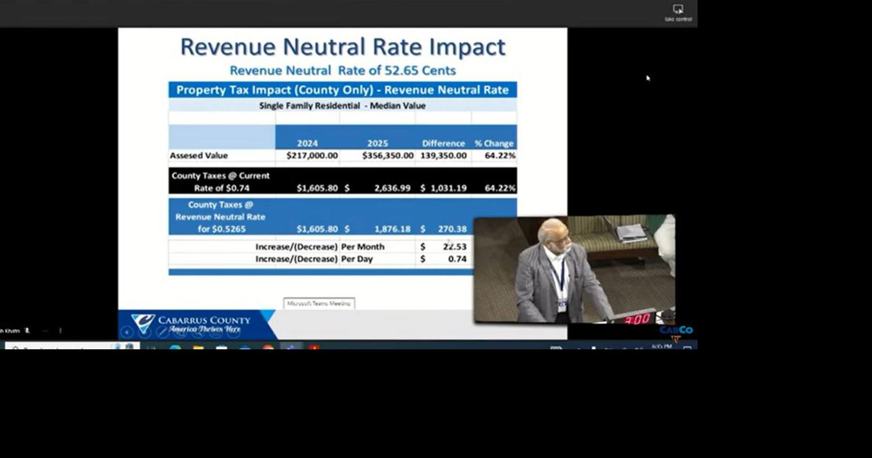
Task: Open the pen and laser pointer tools
Action: coord(162,332)
